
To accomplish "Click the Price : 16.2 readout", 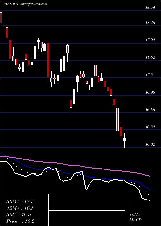I will click(x=20, y=221).
